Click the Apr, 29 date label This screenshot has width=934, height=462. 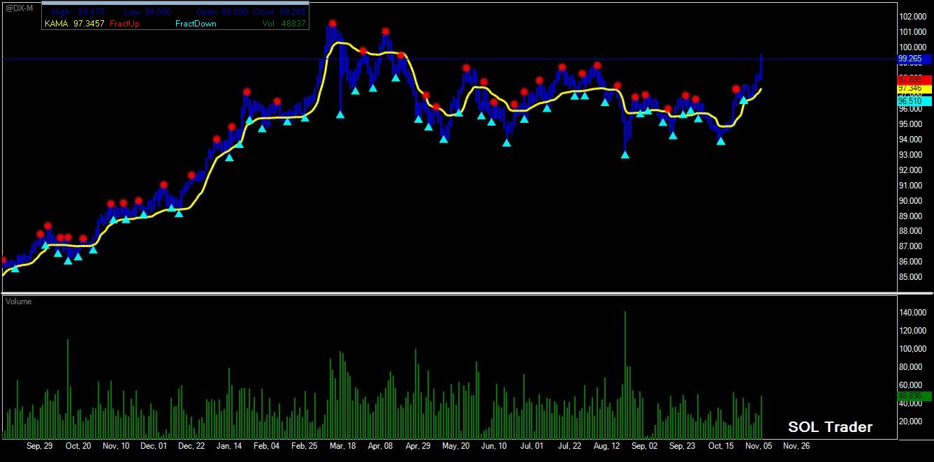click(x=418, y=446)
